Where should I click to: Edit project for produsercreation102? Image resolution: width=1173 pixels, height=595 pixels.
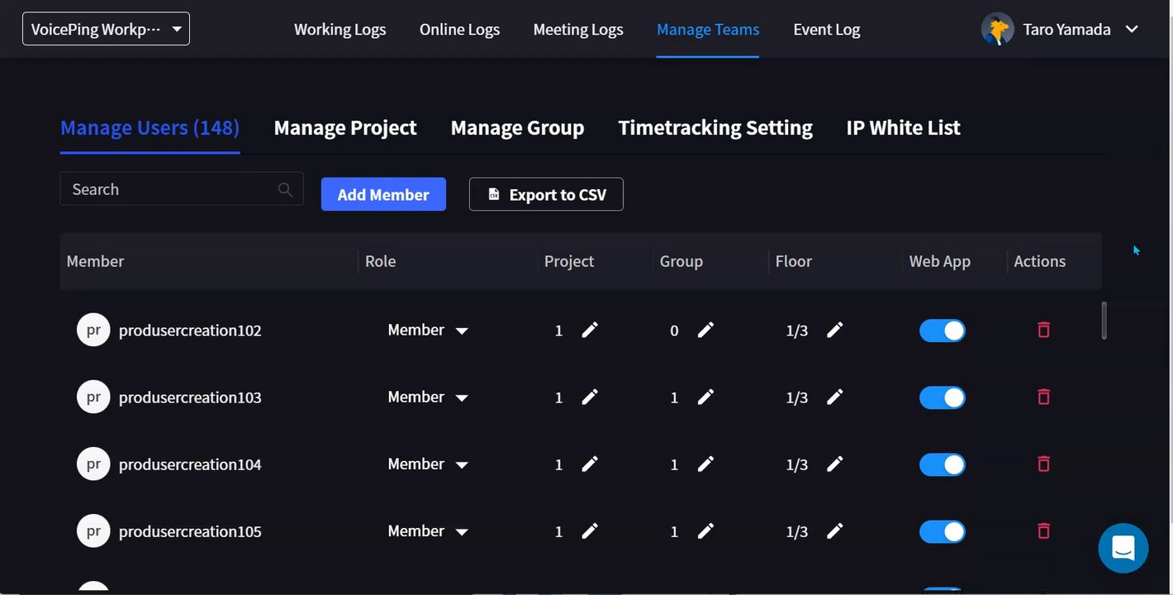(x=589, y=330)
